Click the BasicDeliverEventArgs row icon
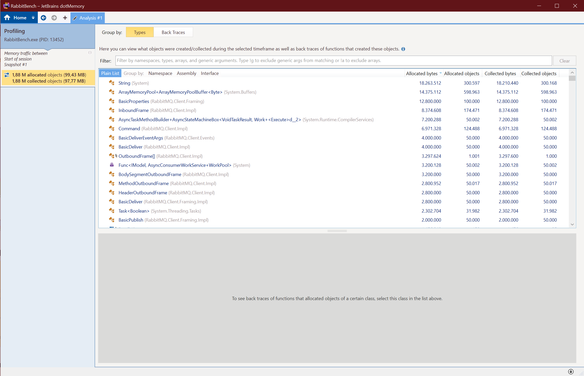 pos(112,138)
